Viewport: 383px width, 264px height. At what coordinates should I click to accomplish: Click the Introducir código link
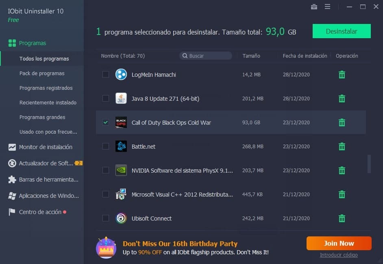click(x=339, y=255)
